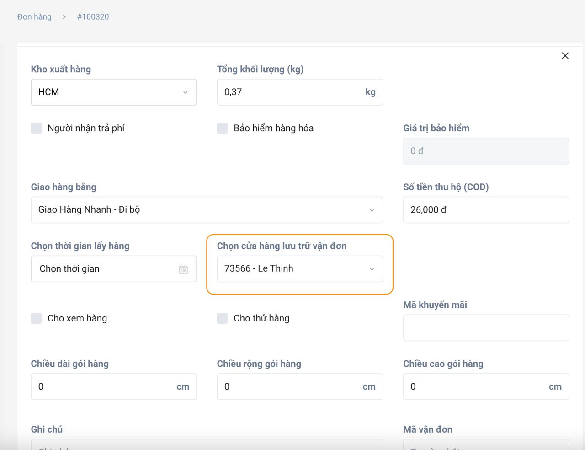Image resolution: width=585 pixels, height=450 pixels.
Task: Focus the COD amount field 26,000 đ
Action: point(485,210)
